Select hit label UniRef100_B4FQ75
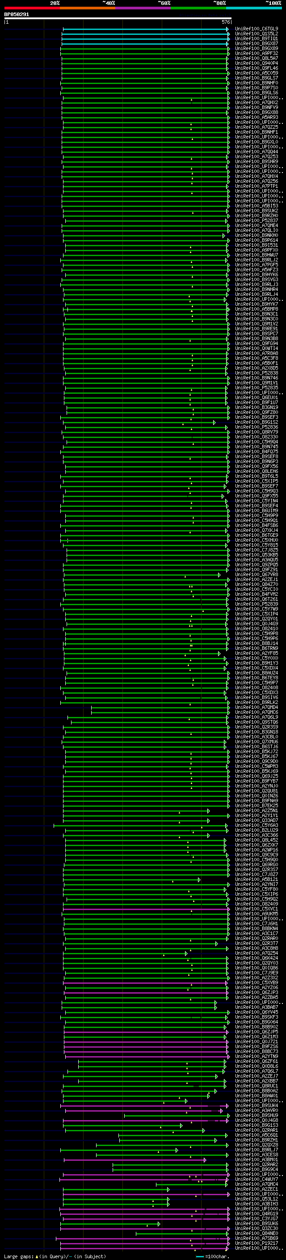Viewport: 286px width, 1260px height. (x=257, y=451)
